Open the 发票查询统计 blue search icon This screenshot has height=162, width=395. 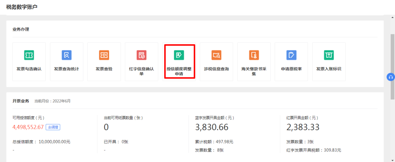[67, 55]
